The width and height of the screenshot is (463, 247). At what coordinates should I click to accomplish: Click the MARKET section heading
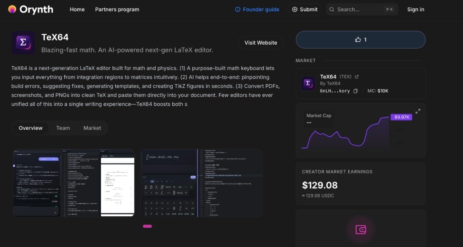pos(306,60)
